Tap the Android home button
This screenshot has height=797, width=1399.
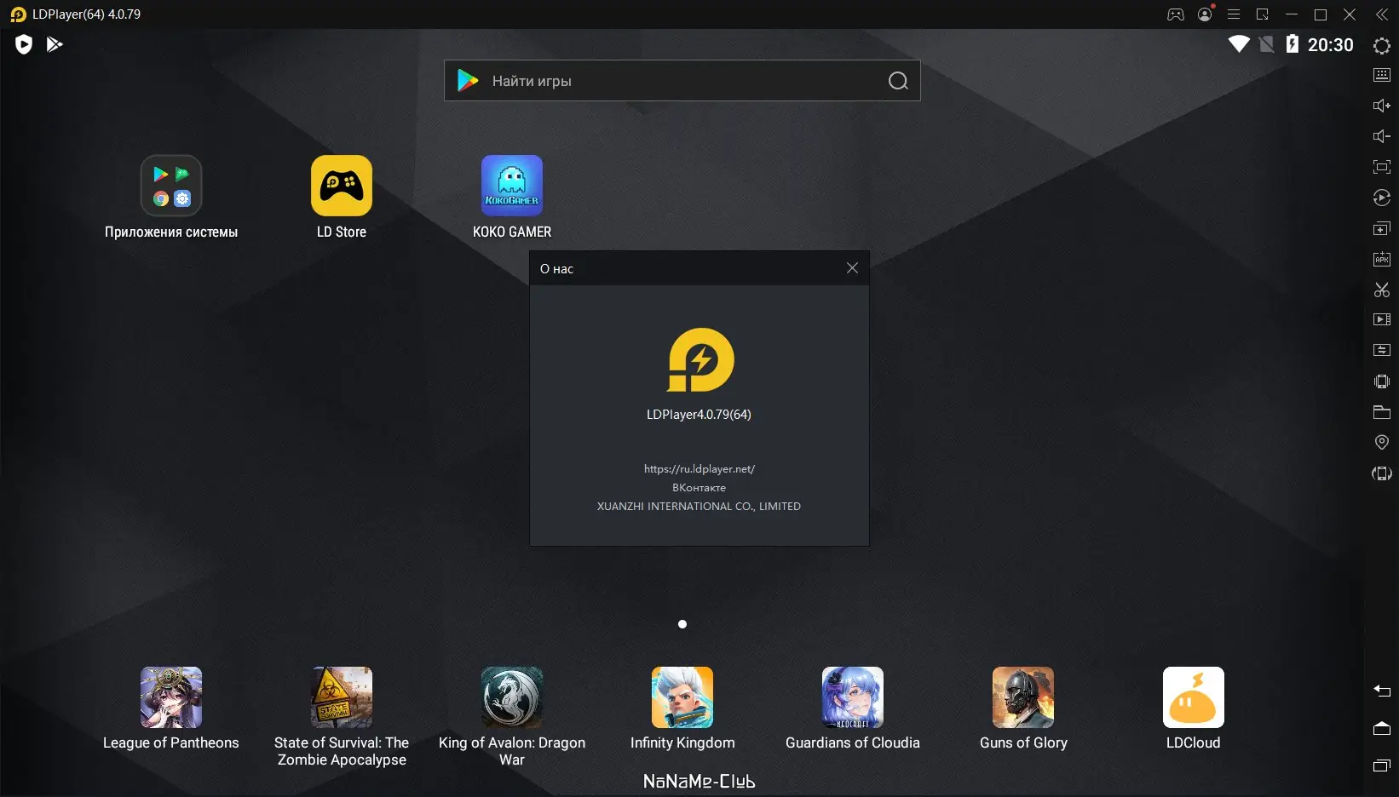coord(1382,728)
